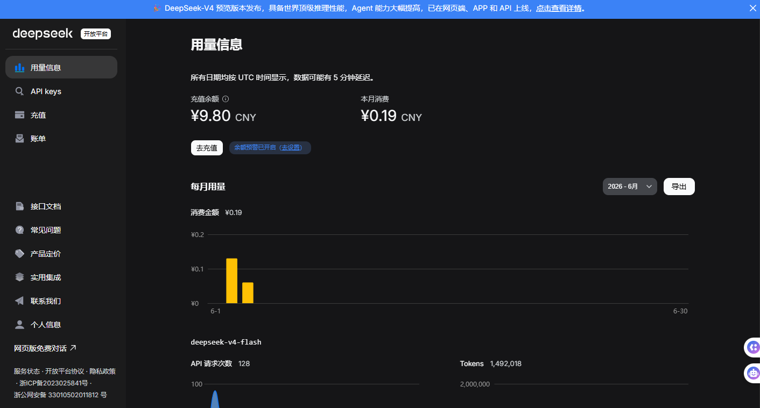Screen dimensions: 760x408
Task: Click the card icon beside 充值
Action: click(x=19, y=115)
